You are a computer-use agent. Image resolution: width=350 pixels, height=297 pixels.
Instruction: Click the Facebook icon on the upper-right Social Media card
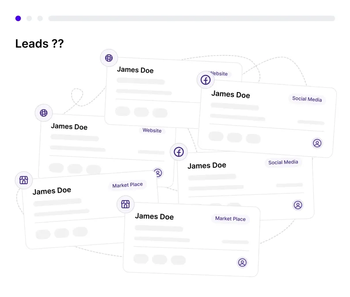[x=205, y=80]
